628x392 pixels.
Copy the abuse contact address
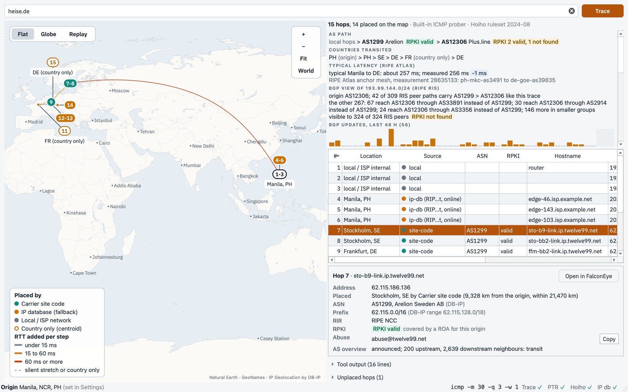[x=609, y=339]
